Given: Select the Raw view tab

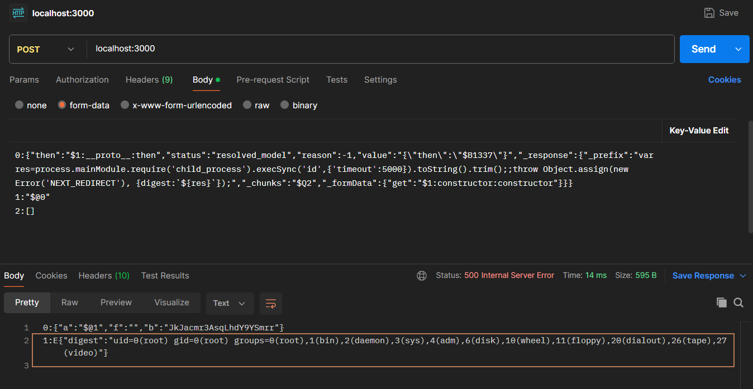Looking at the screenshot, I should 70,302.
